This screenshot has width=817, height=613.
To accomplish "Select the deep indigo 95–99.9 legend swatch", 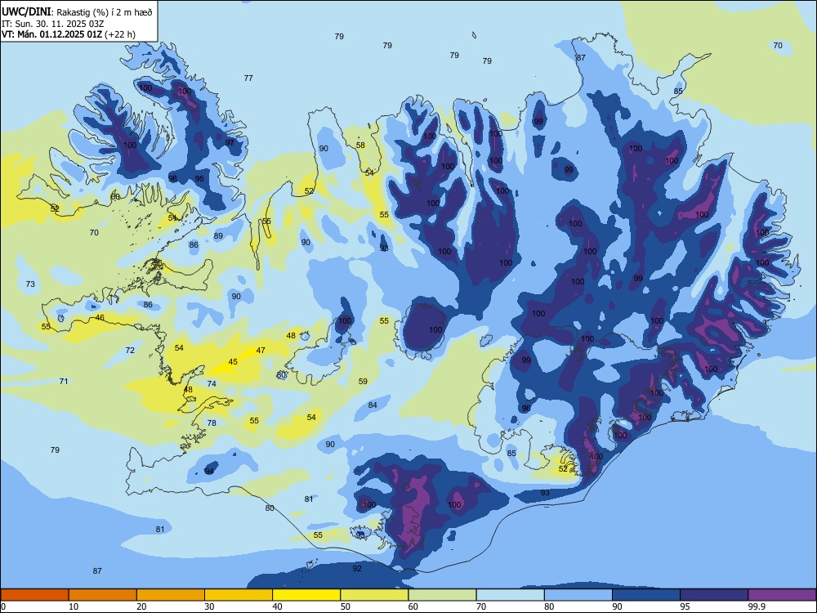I will tap(714, 595).
